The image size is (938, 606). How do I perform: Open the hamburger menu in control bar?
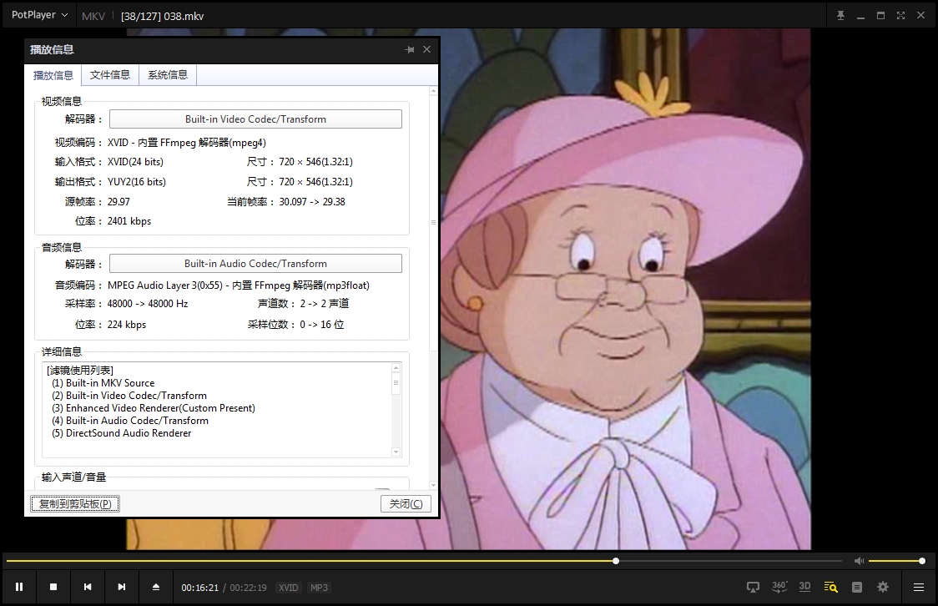click(x=919, y=588)
